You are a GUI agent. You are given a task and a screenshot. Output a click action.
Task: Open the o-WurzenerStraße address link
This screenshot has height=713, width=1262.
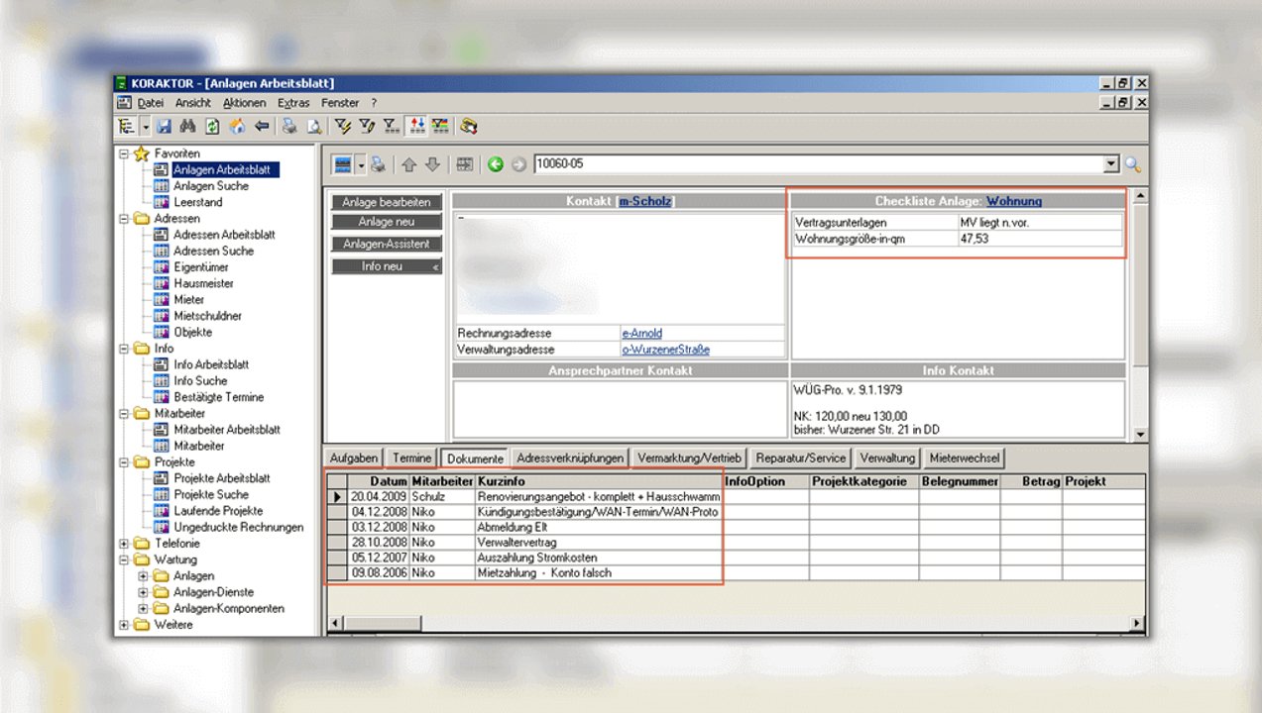[x=665, y=350]
